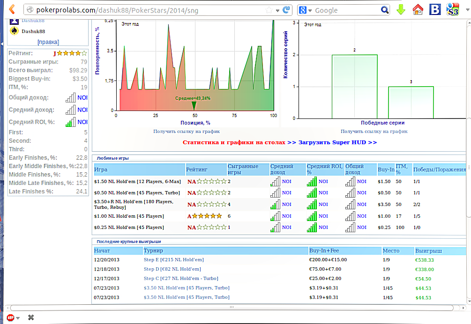Open the position chart's Получить ссылку на график link
The image size is (471, 324).
click(x=187, y=132)
